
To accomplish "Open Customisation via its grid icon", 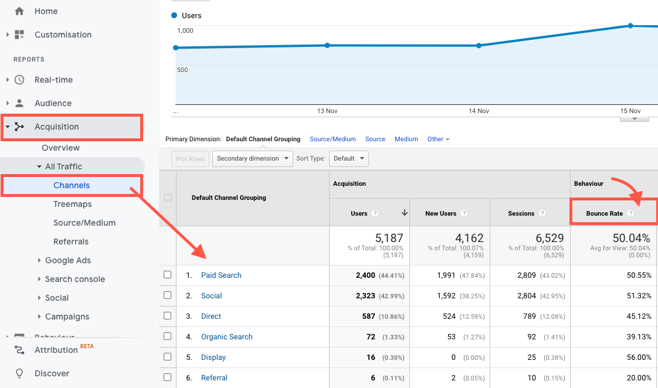I will pyautogui.click(x=18, y=35).
